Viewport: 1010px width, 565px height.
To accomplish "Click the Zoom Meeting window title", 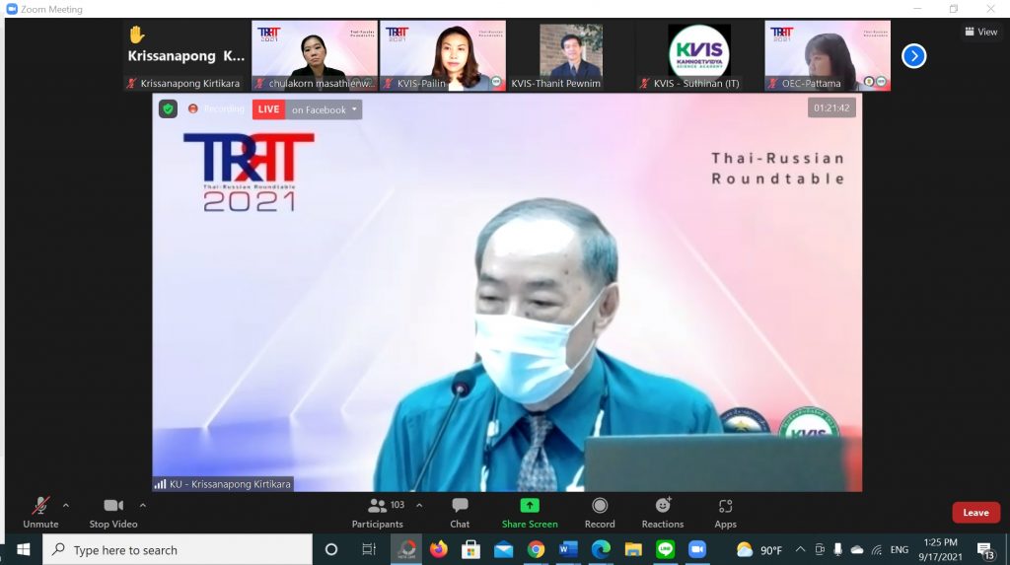I will [51, 9].
